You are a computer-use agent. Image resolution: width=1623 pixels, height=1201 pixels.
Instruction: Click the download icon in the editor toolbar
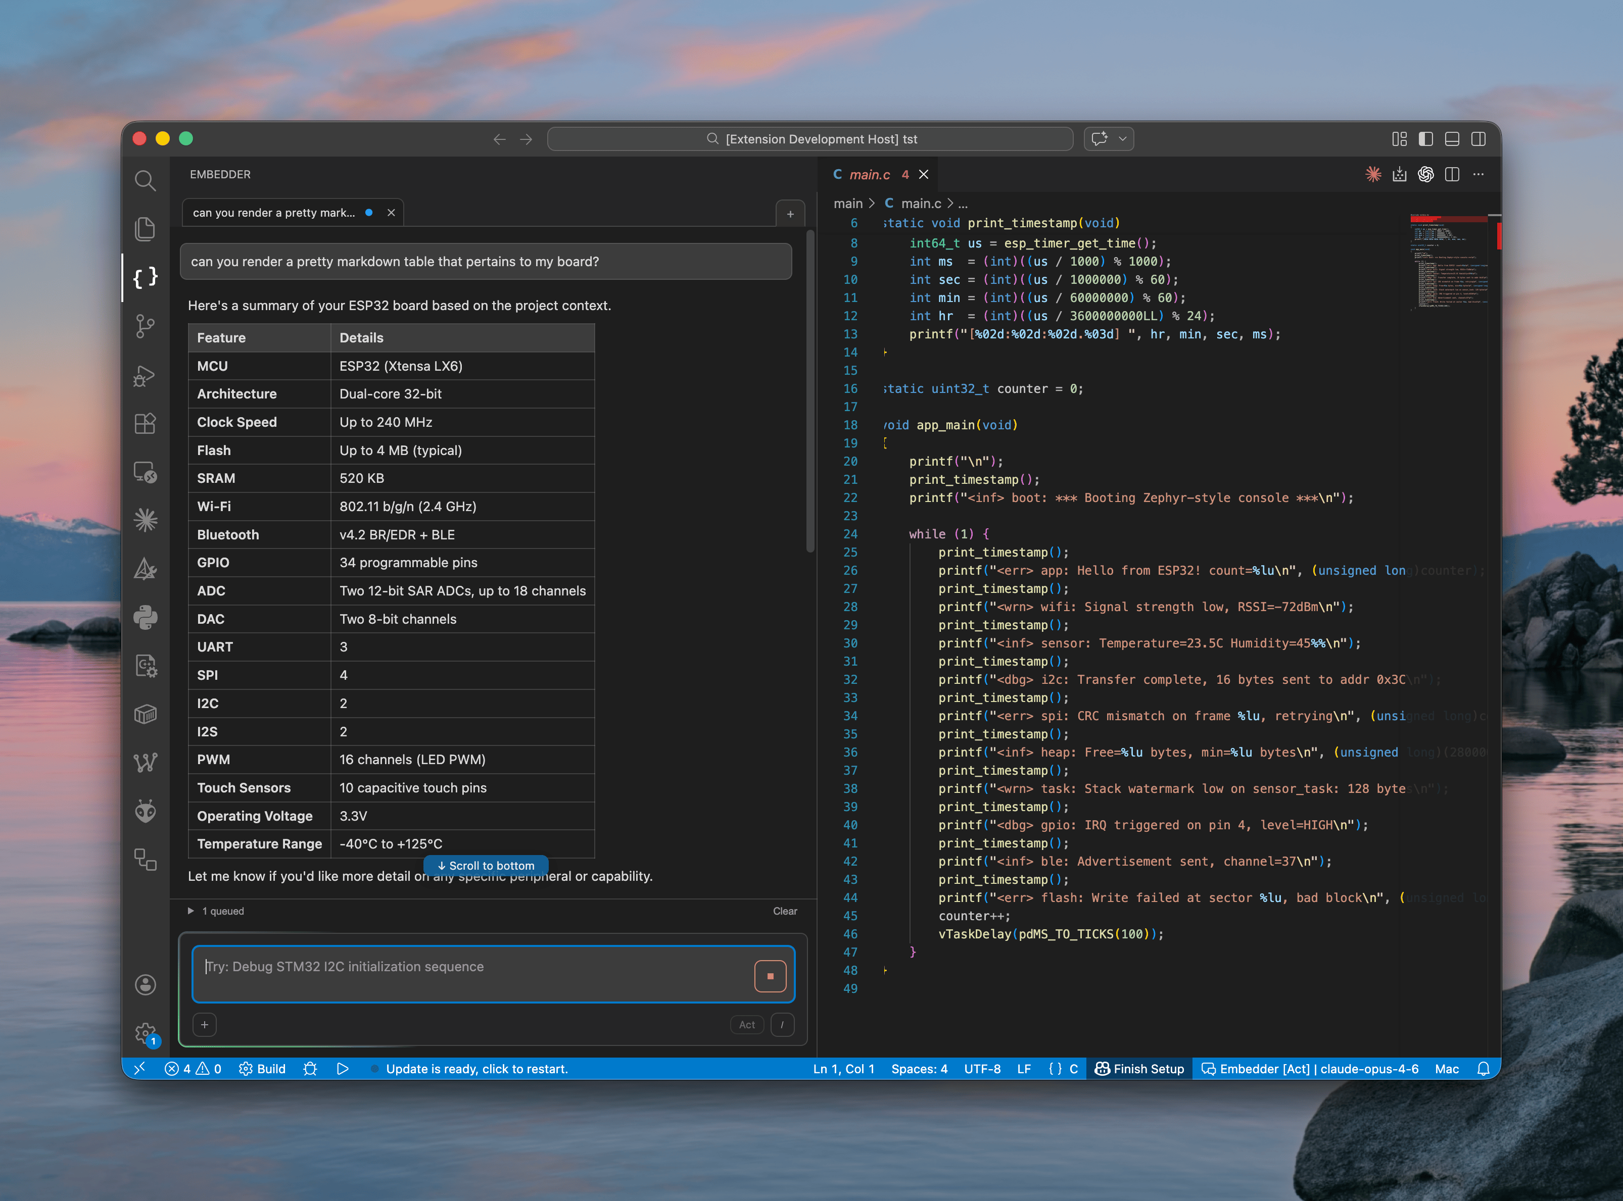[1399, 174]
